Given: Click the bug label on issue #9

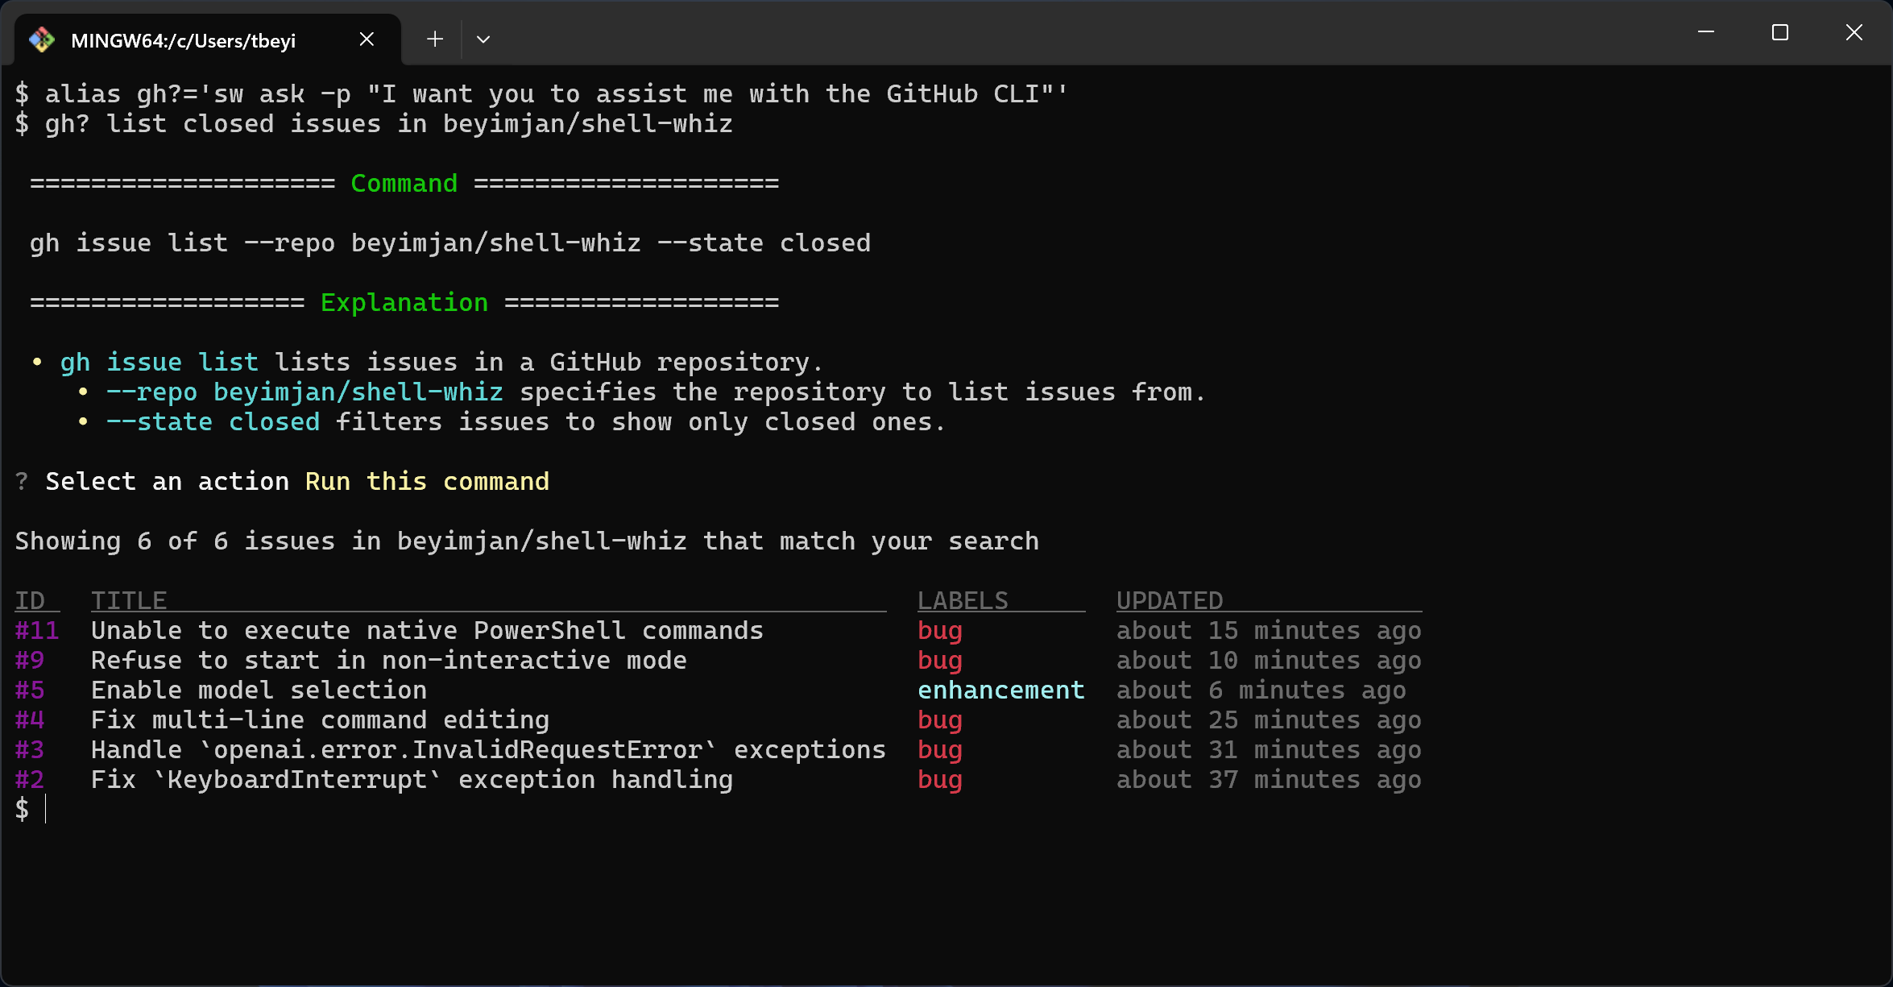Looking at the screenshot, I should (x=939, y=660).
